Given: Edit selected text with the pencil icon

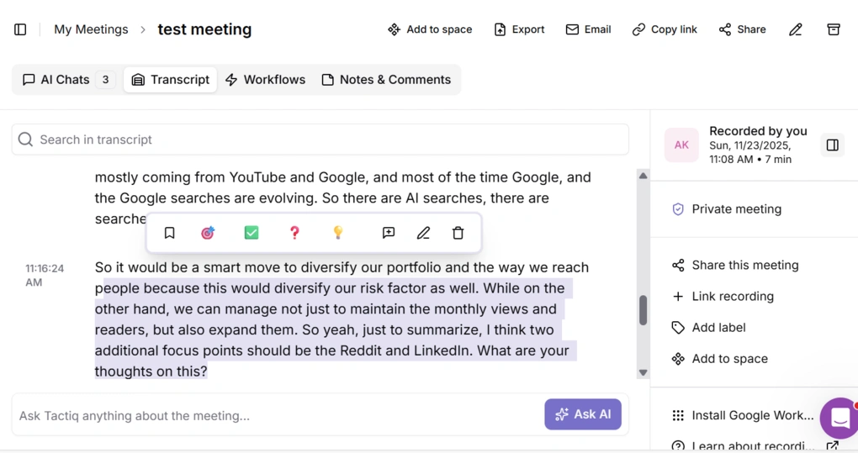Looking at the screenshot, I should click(x=423, y=233).
